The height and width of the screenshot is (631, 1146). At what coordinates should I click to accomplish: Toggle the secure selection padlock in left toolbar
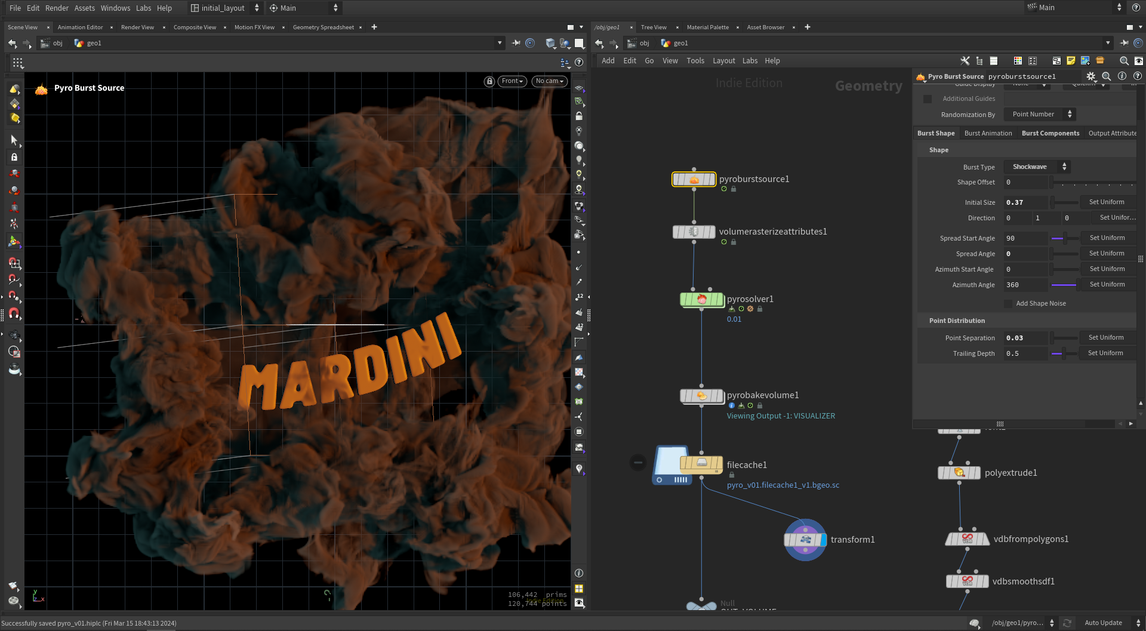tap(14, 157)
